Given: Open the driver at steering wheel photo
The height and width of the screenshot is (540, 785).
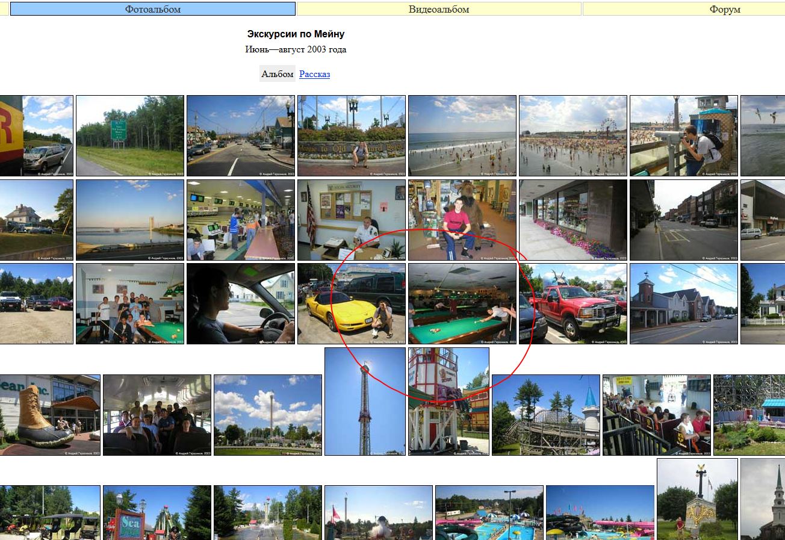Looking at the screenshot, I should 241,303.
